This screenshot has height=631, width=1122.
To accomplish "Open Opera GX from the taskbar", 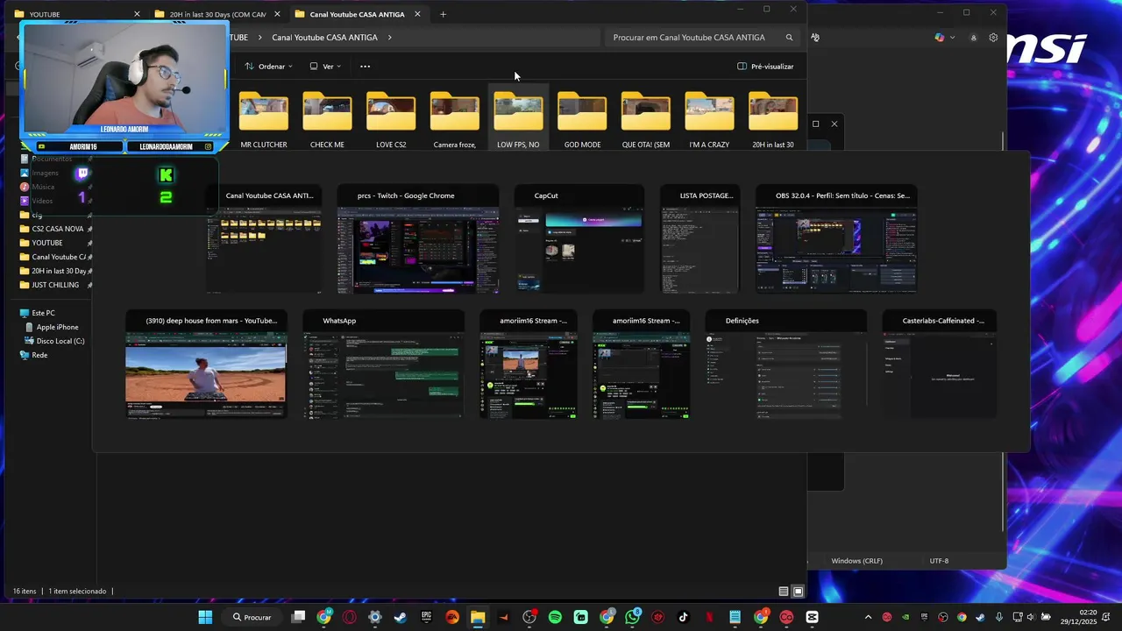I will coord(350,617).
